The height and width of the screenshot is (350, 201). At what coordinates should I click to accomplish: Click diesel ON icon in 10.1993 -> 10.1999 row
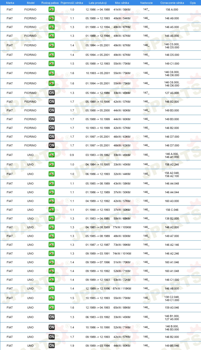tap(52, 128)
